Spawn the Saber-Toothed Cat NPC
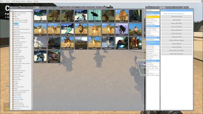The height and width of the screenshot is (114, 203). point(68,43)
